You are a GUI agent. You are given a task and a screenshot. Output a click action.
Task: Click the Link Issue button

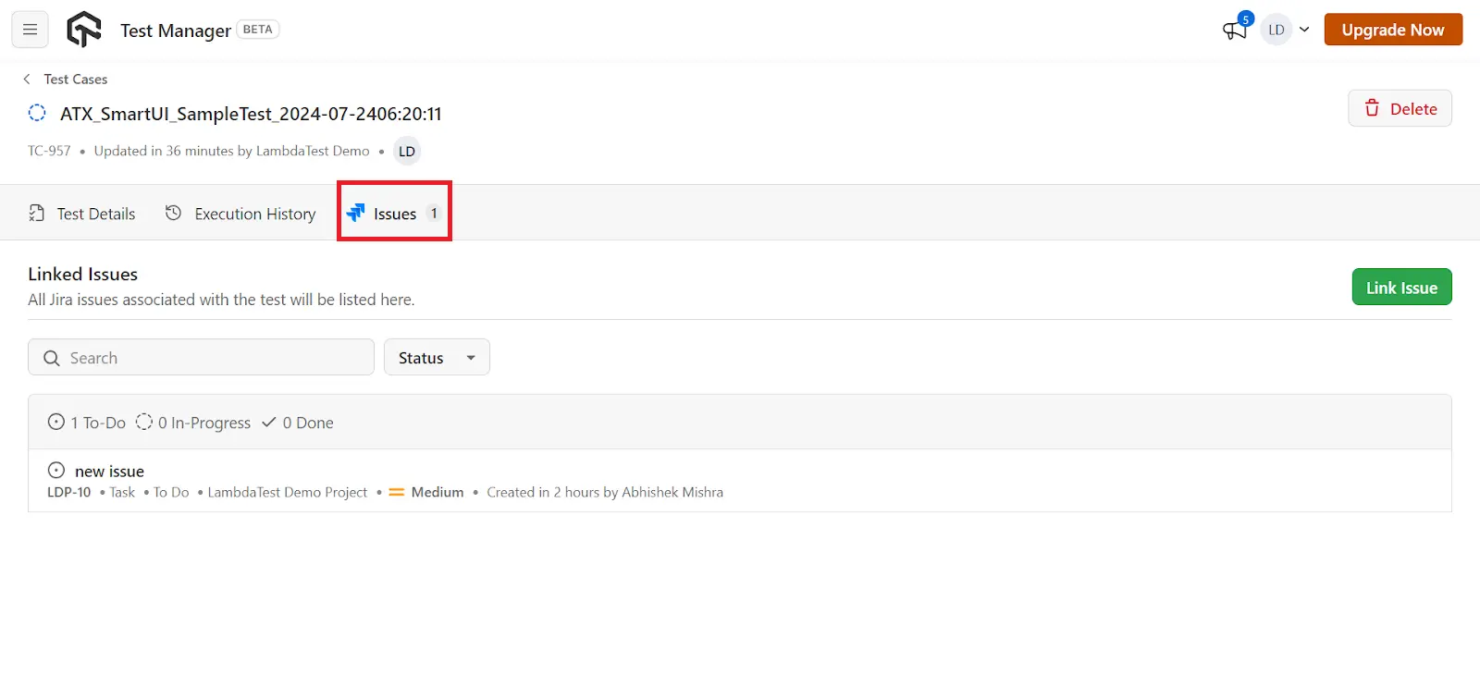point(1401,288)
